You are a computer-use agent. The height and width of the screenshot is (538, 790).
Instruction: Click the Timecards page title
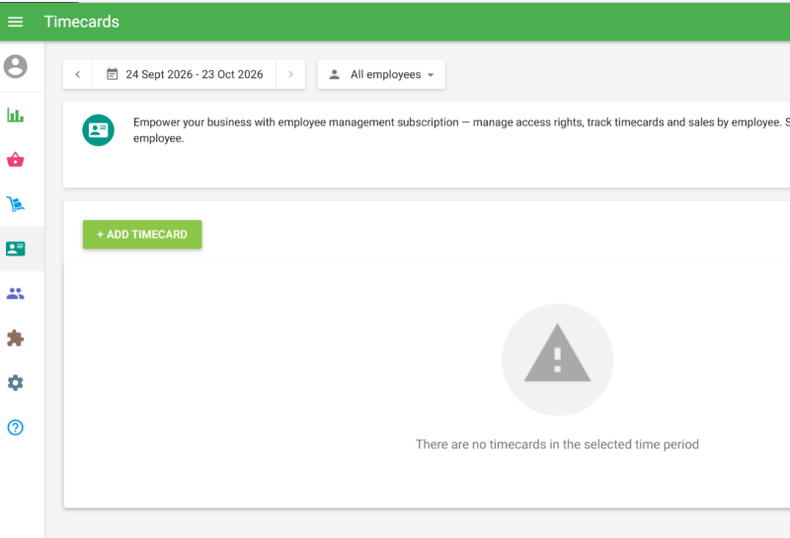82,22
